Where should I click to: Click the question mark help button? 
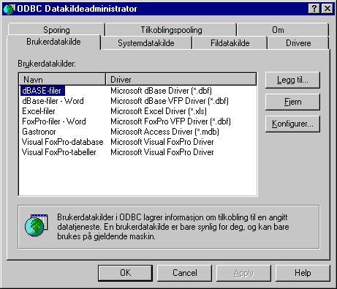[x=314, y=9]
